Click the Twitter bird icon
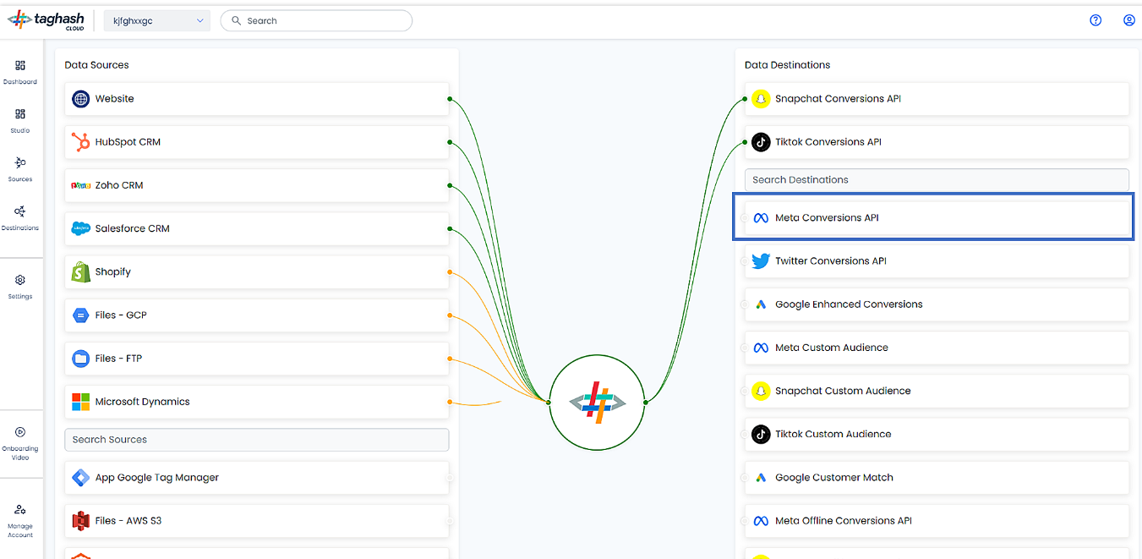Viewport: 1142px width, 559px height. click(x=761, y=261)
